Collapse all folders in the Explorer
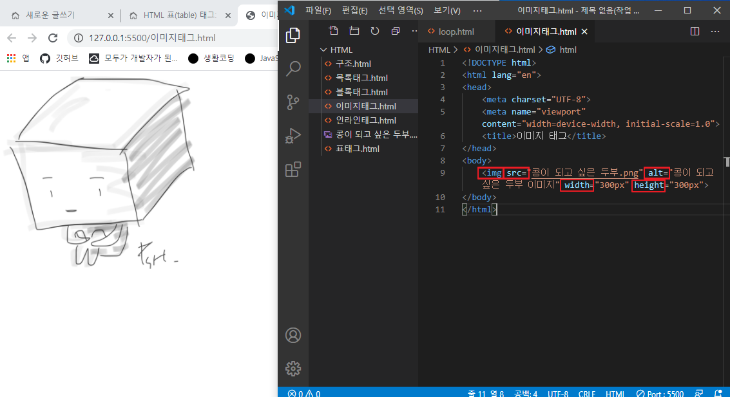 click(394, 30)
